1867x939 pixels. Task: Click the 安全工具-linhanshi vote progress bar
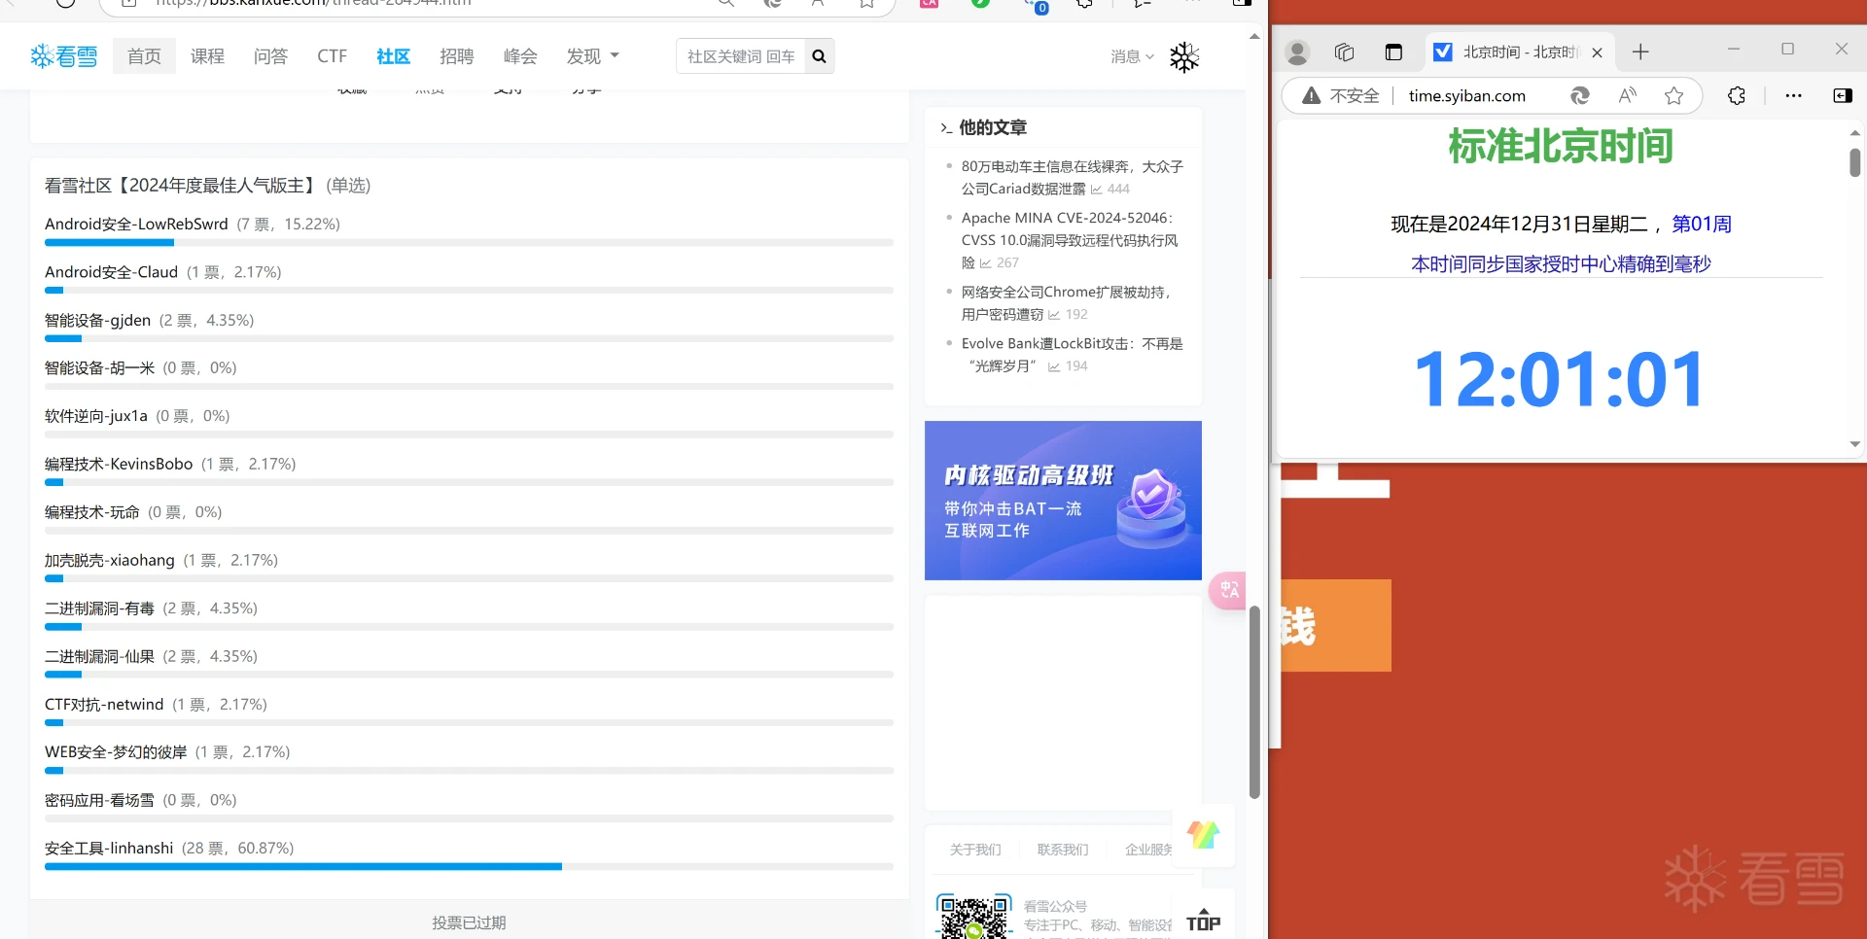point(469,866)
